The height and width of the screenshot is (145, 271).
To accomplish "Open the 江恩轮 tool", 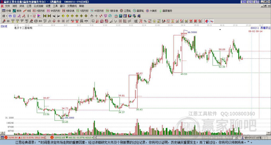I will [125, 11].
